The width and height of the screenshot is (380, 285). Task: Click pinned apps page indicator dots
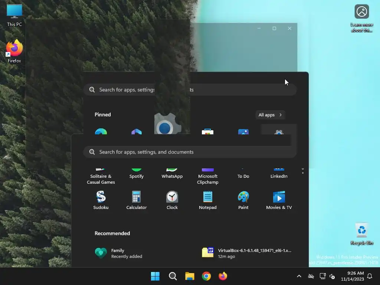click(x=303, y=171)
